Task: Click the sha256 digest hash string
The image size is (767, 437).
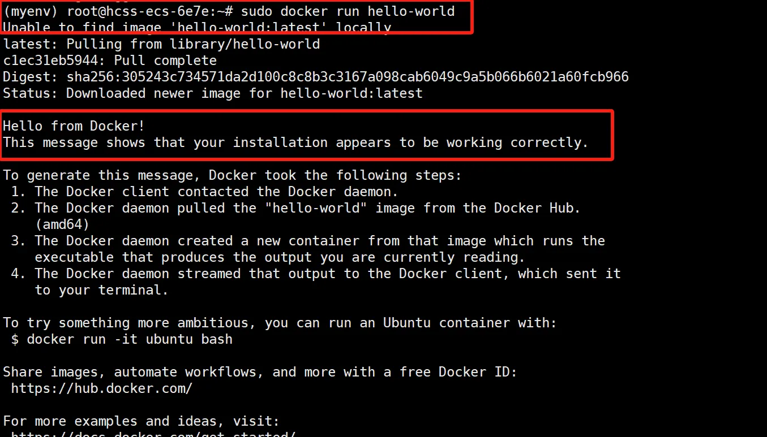Action: pos(348,77)
